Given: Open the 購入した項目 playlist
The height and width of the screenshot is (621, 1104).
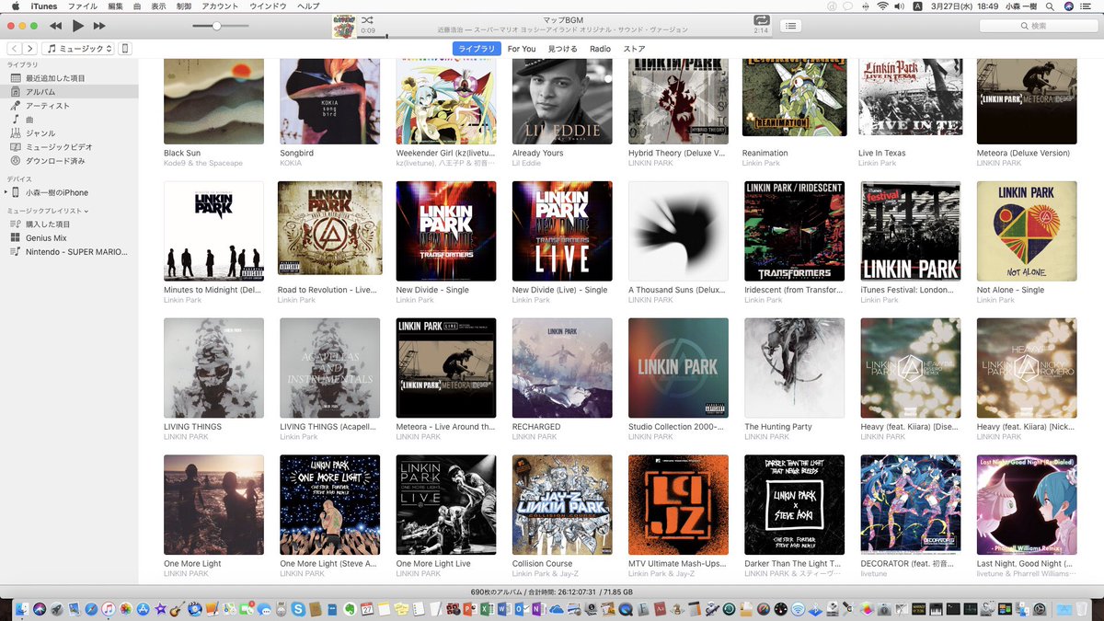Looking at the screenshot, I should (69, 224).
